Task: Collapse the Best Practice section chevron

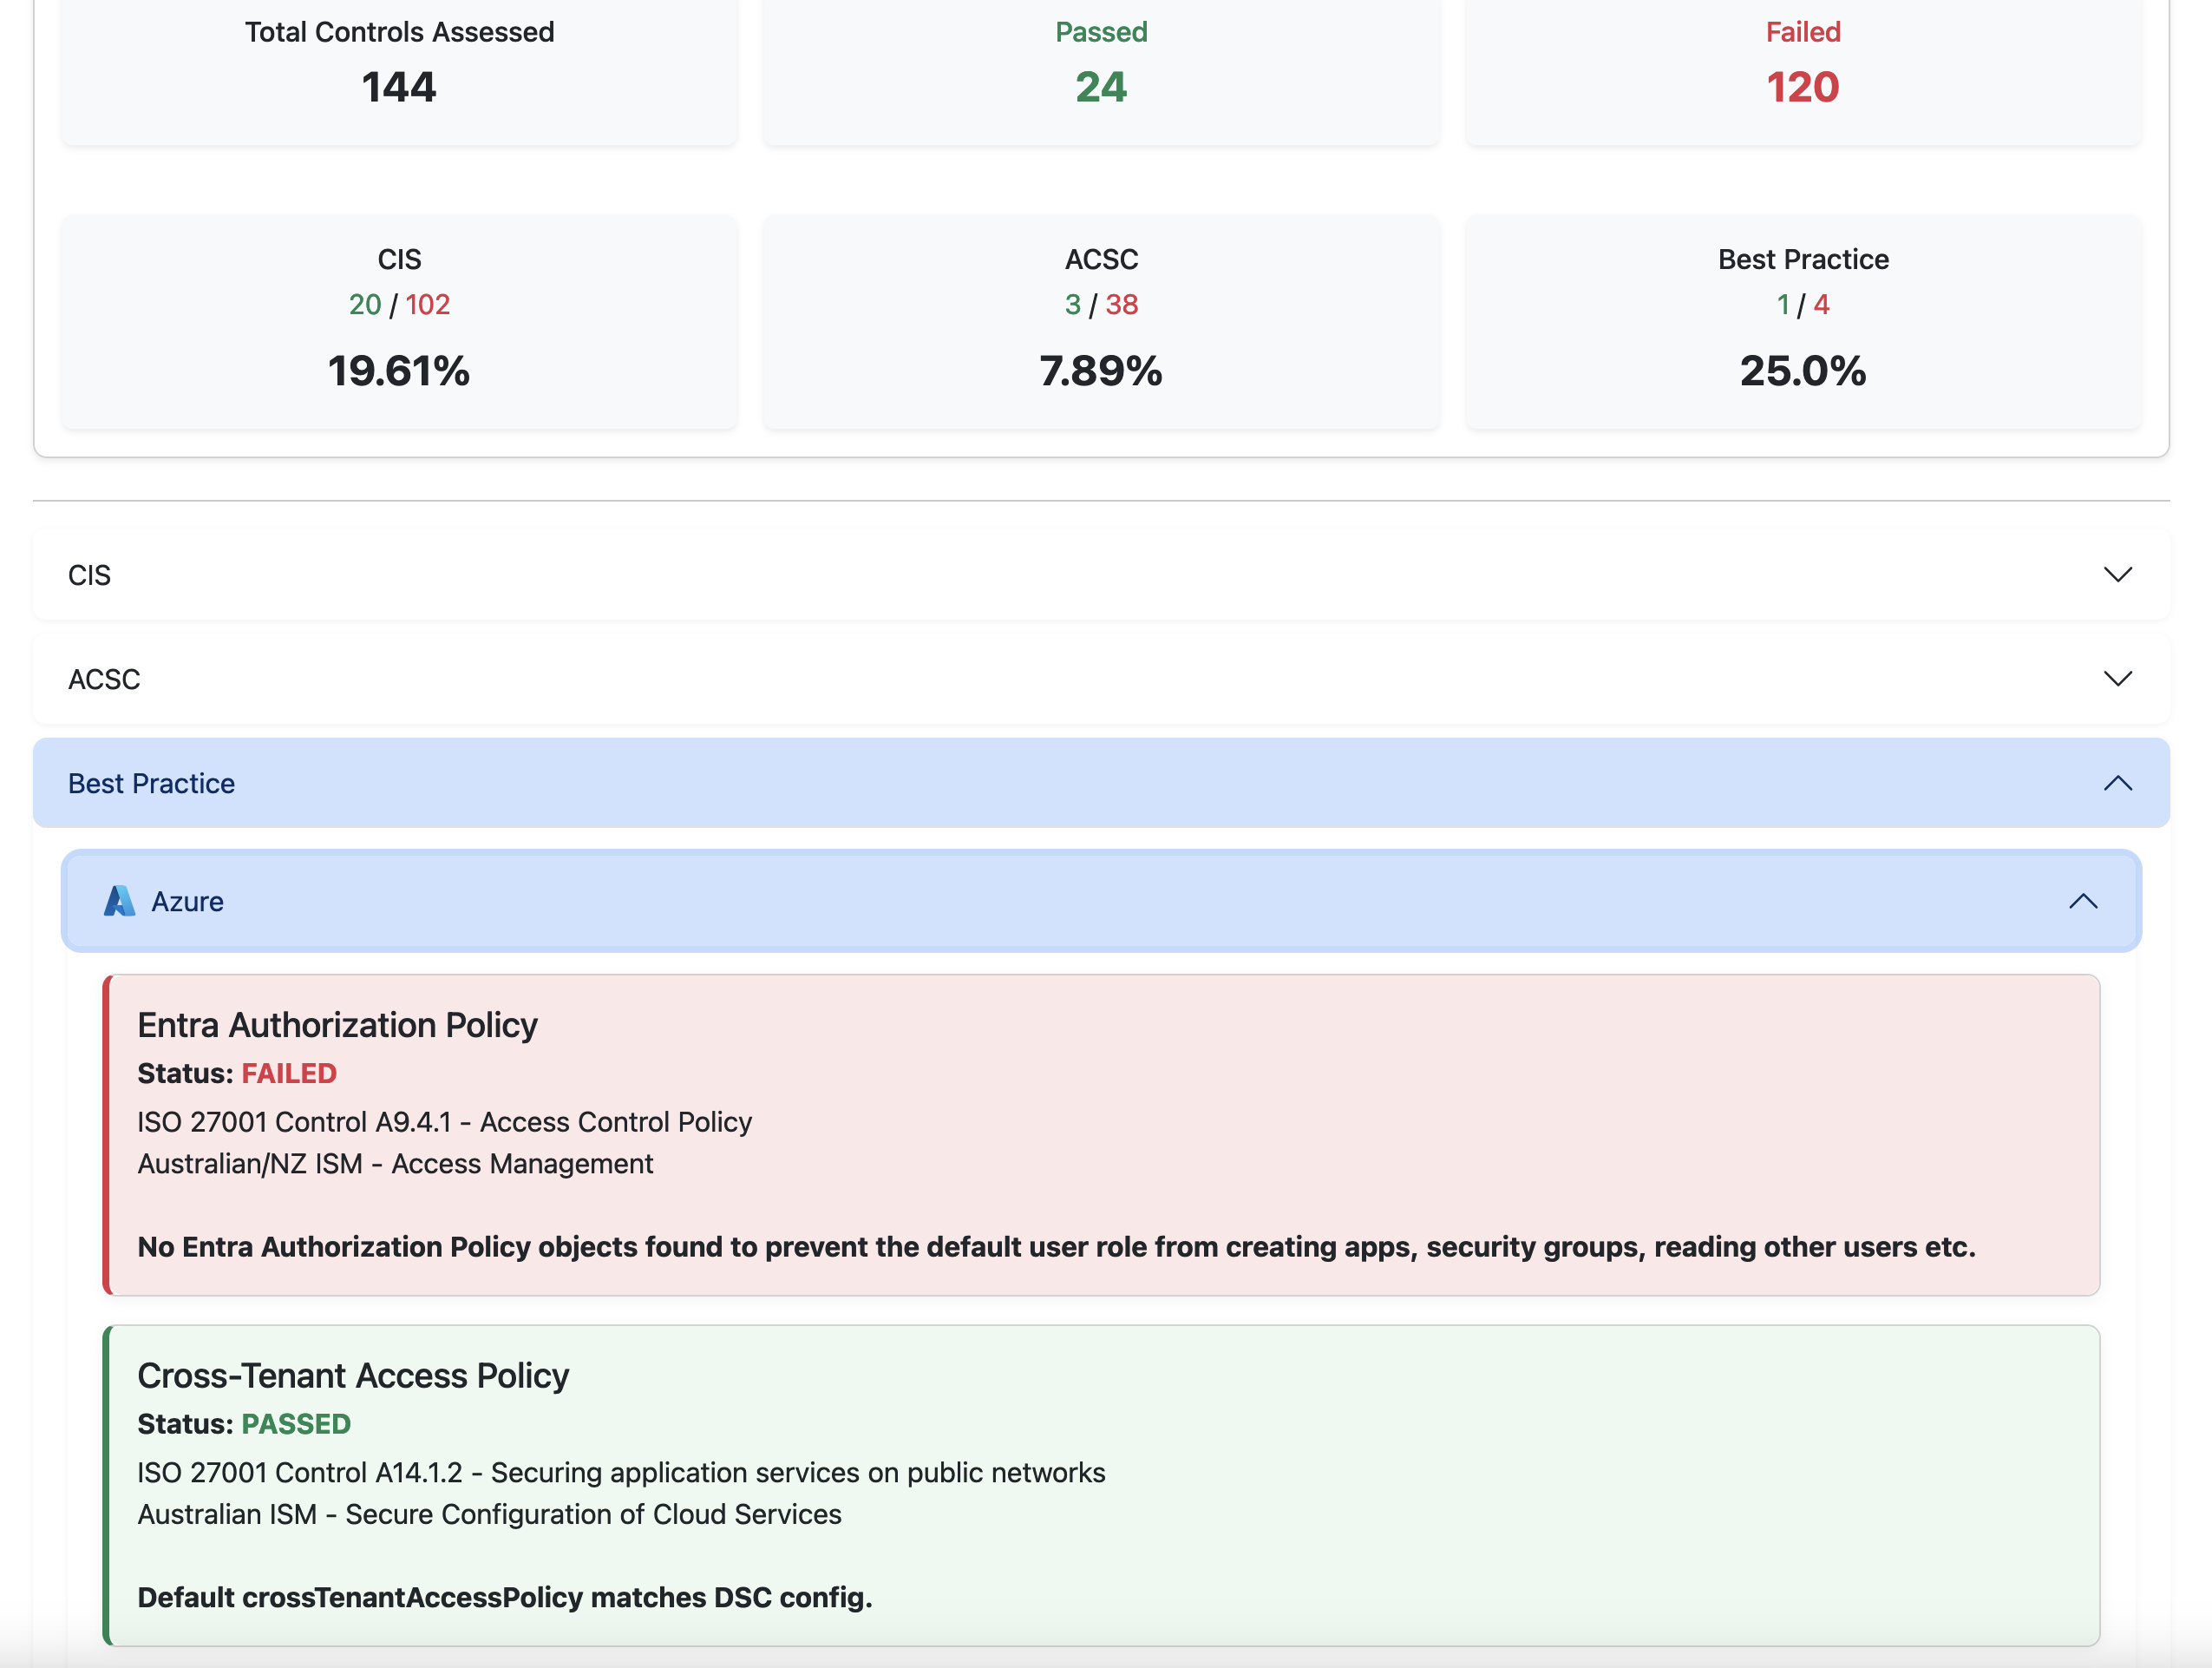Action: [2117, 784]
